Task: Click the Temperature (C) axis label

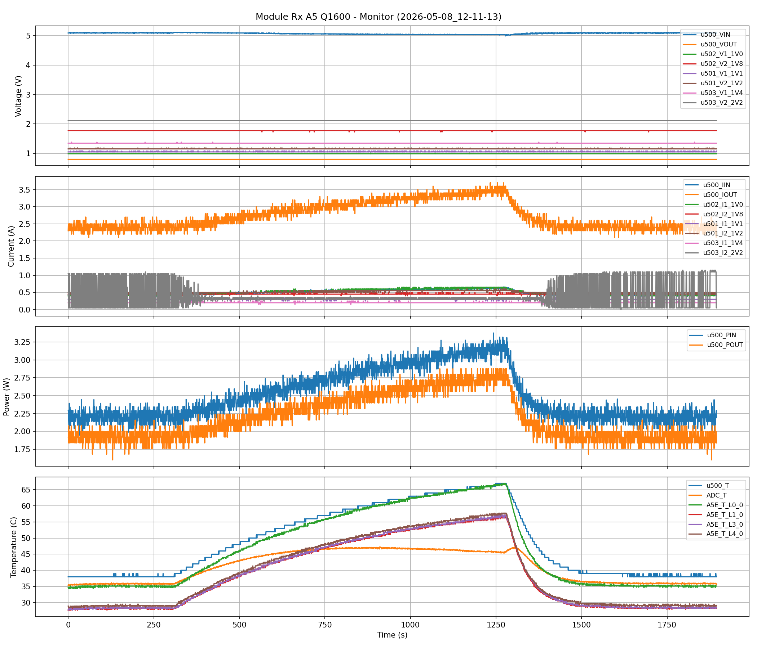Action: tap(14, 547)
